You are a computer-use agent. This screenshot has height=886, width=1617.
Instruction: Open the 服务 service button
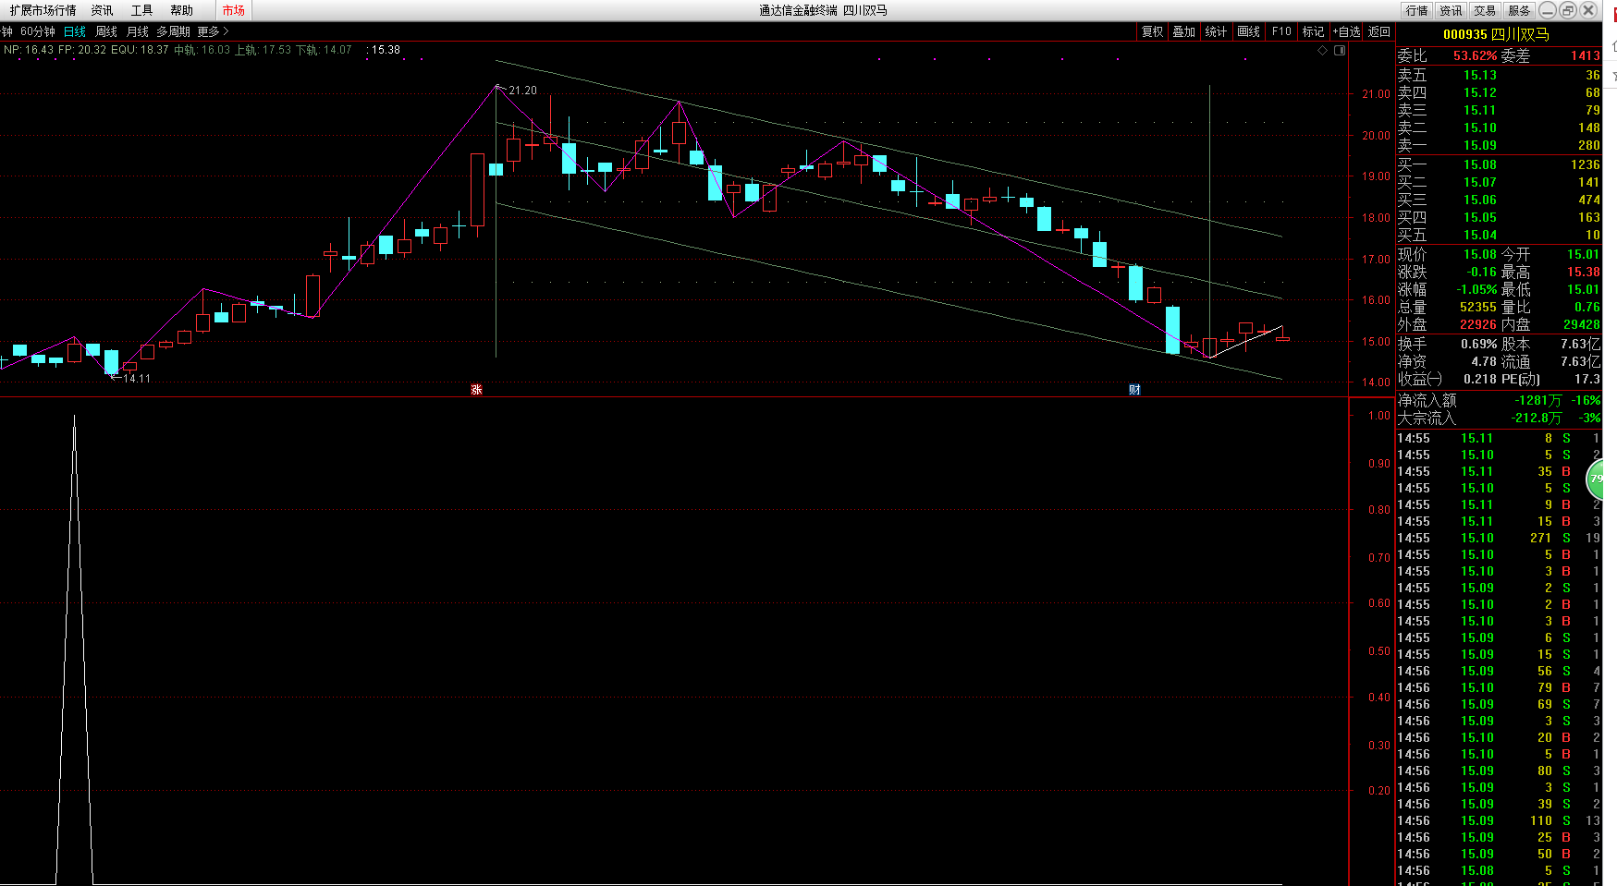click(x=1519, y=10)
